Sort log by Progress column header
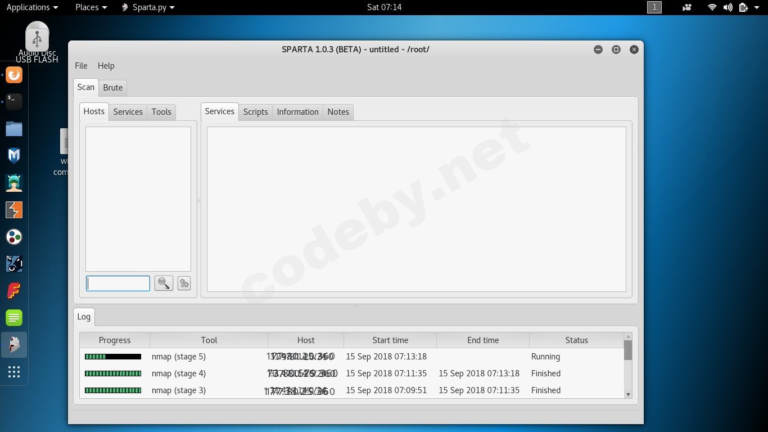Viewport: 768px width, 432px height. (x=115, y=340)
